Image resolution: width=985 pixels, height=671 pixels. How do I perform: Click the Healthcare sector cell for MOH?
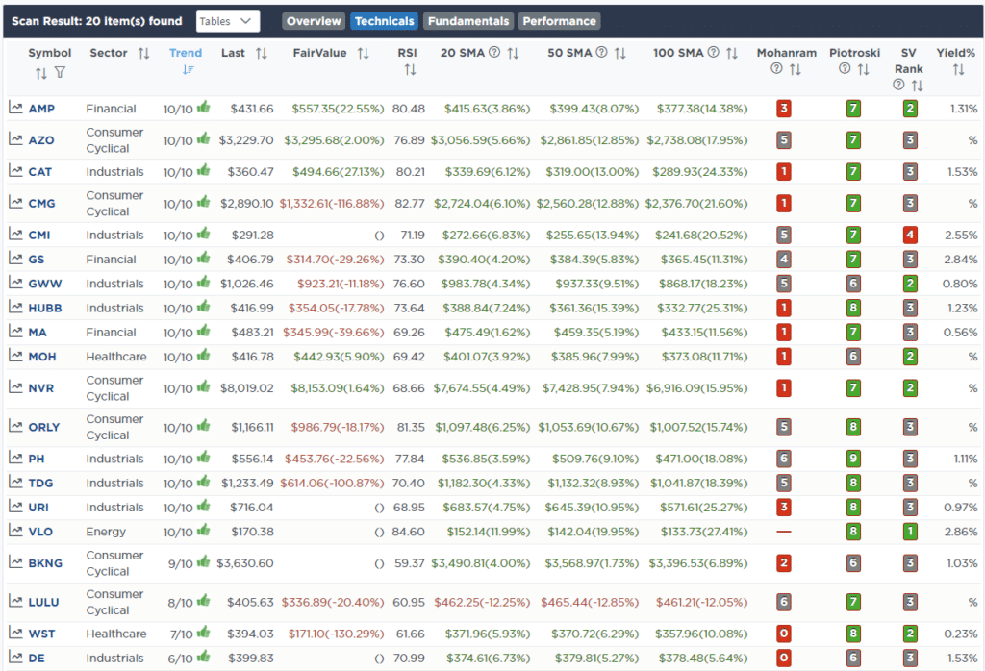point(116,357)
